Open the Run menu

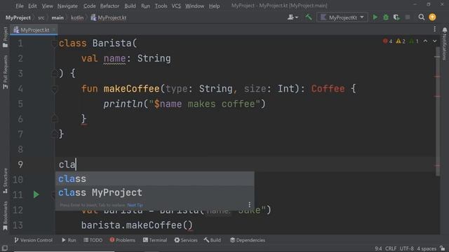pyautogui.click(x=145, y=6)
